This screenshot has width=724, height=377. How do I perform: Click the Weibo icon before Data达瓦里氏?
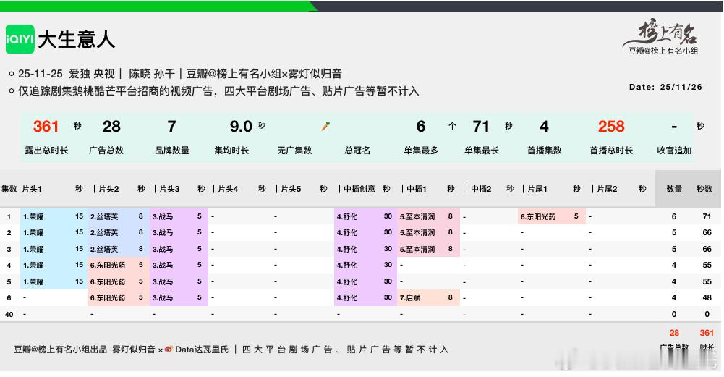click(169, 350)
